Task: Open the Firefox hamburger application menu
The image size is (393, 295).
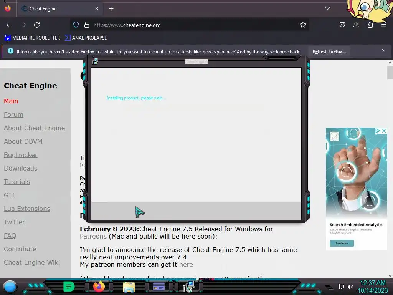Action: click(x=384, y=25)
